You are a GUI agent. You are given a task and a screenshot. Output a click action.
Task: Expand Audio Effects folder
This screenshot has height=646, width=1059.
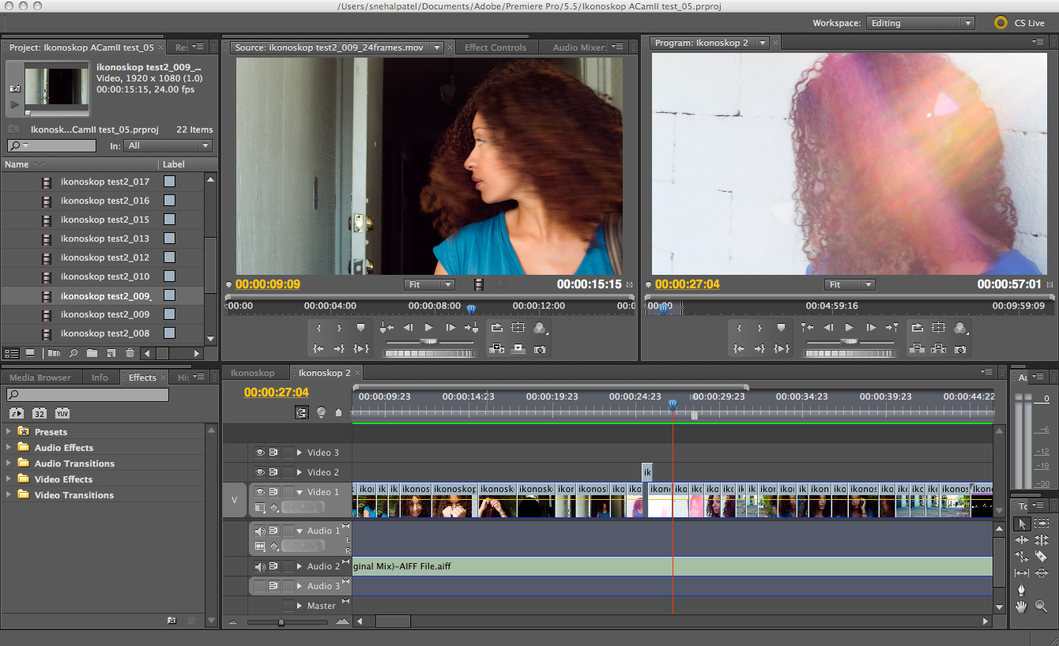click(9, 447)
